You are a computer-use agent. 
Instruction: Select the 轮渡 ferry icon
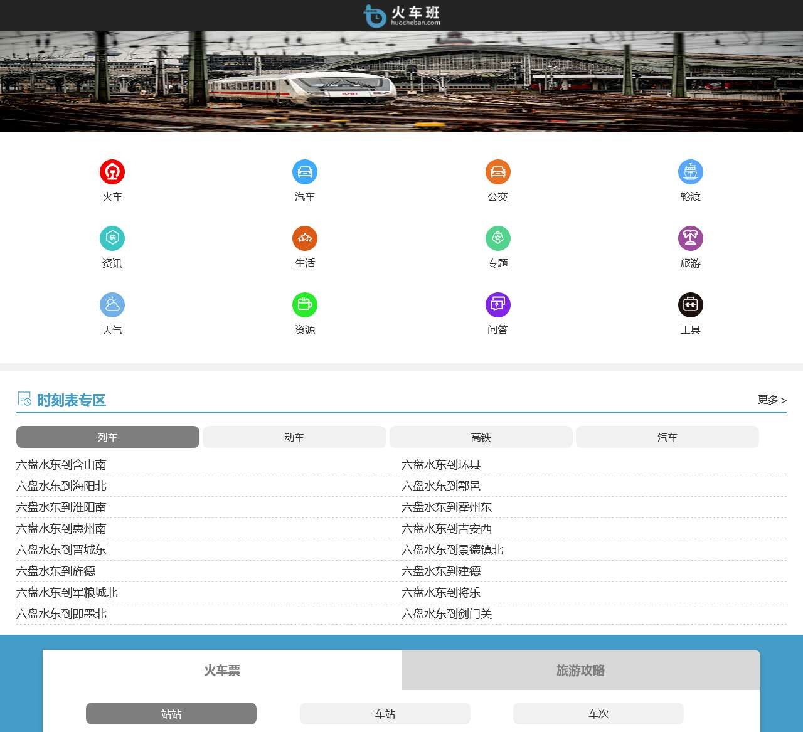click(x=690, y=172)
